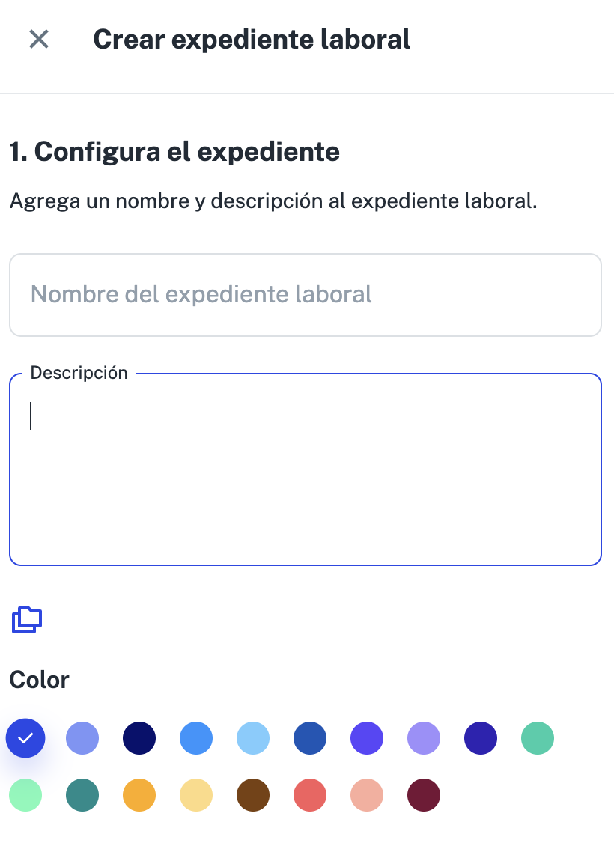Choose the mint green color swatch
Image resolution: width=614 pixels, height=855 pixels.
coord(25,795)
